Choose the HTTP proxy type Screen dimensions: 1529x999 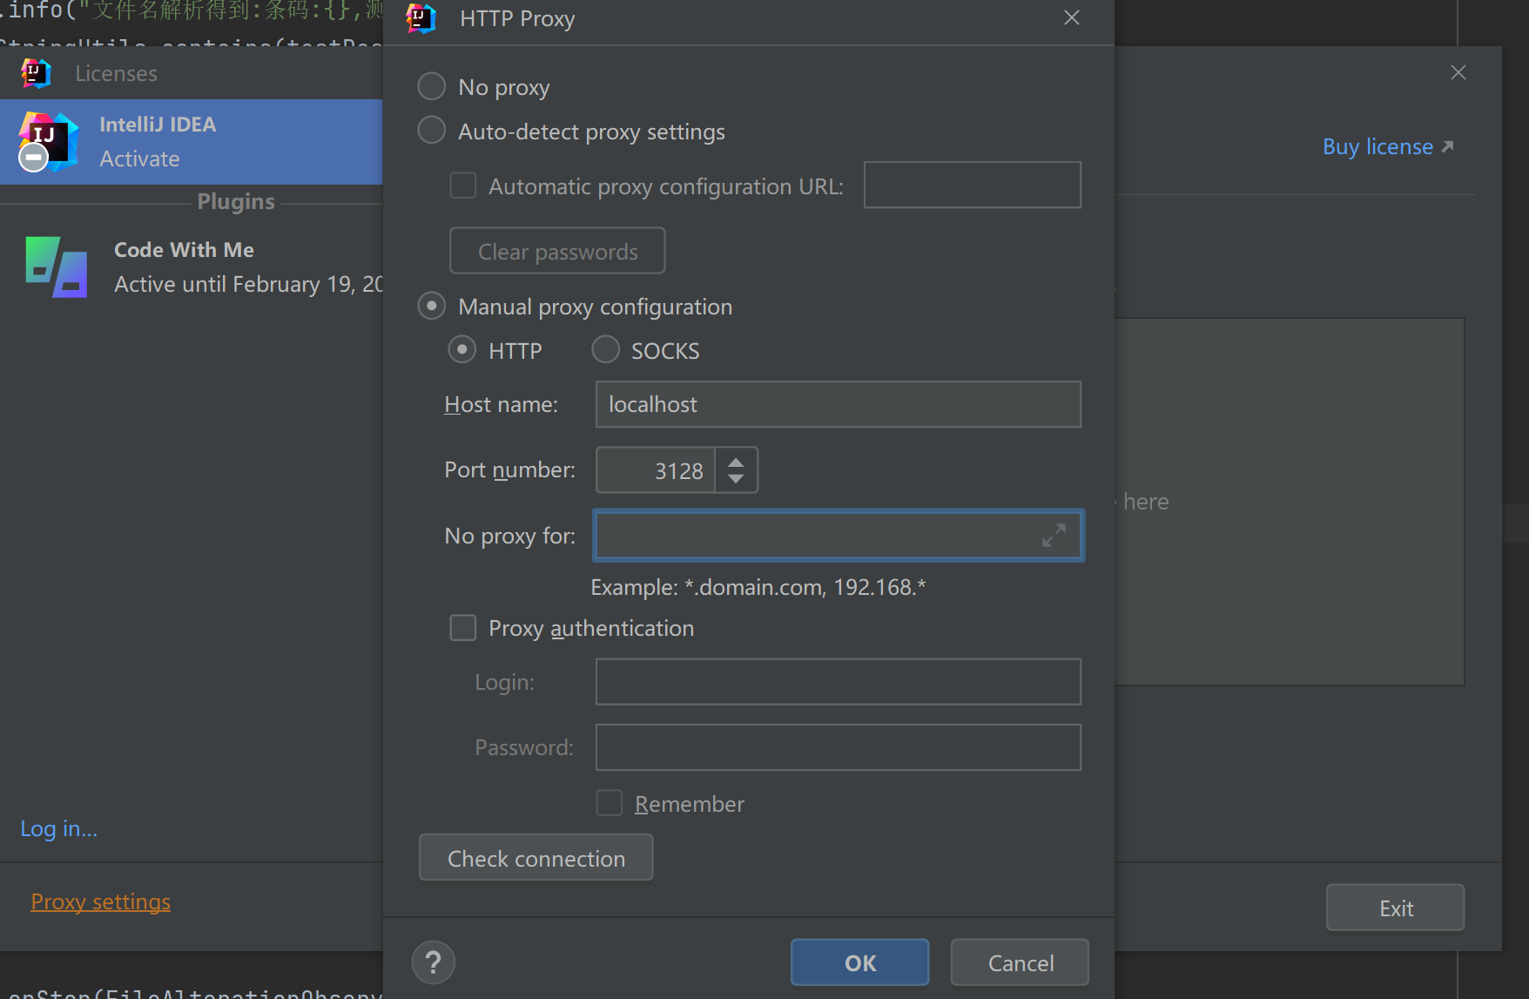coord(462,350)
